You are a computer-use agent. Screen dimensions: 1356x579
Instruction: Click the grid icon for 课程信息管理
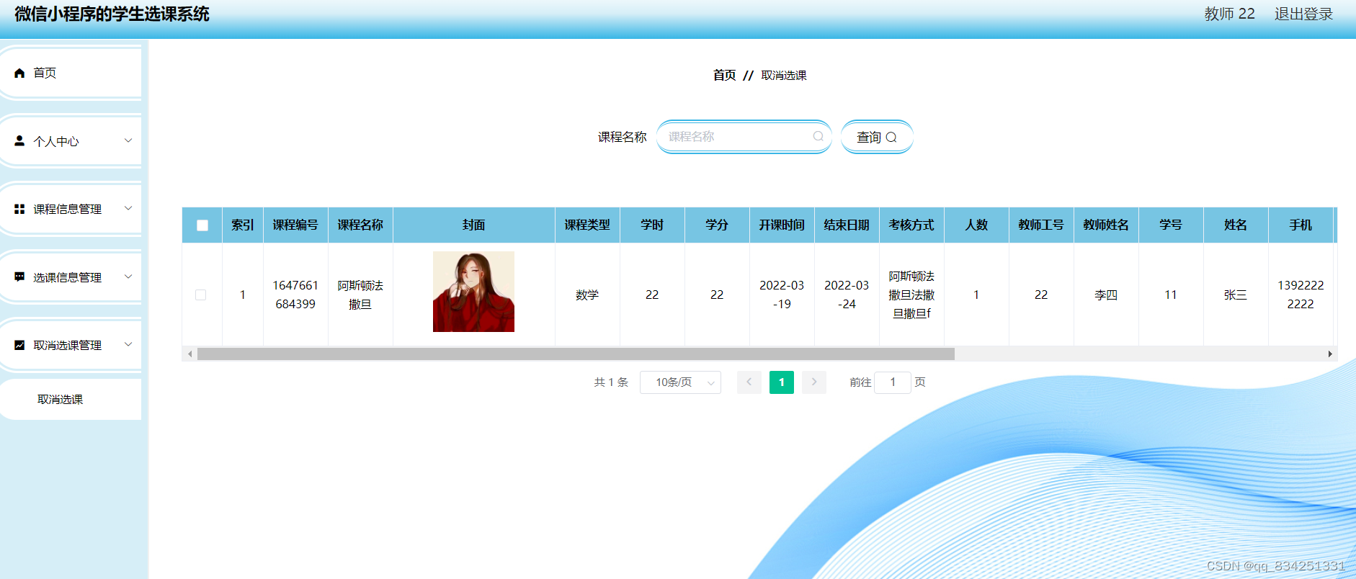pos(19,209)
